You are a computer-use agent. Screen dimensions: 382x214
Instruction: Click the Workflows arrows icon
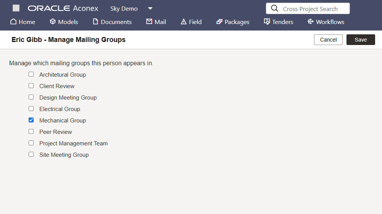310,21
